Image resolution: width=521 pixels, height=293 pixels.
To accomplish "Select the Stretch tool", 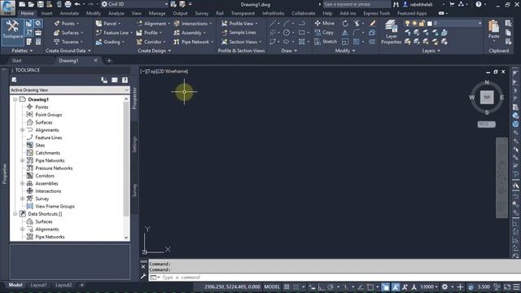I will (326, 42).
